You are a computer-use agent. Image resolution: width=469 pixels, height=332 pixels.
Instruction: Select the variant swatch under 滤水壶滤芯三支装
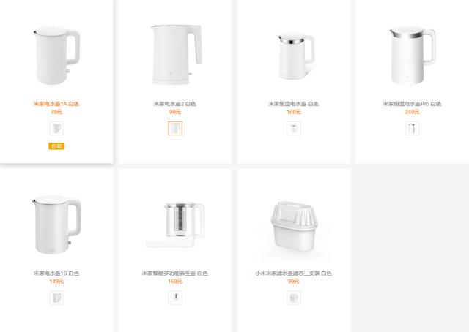294,298
